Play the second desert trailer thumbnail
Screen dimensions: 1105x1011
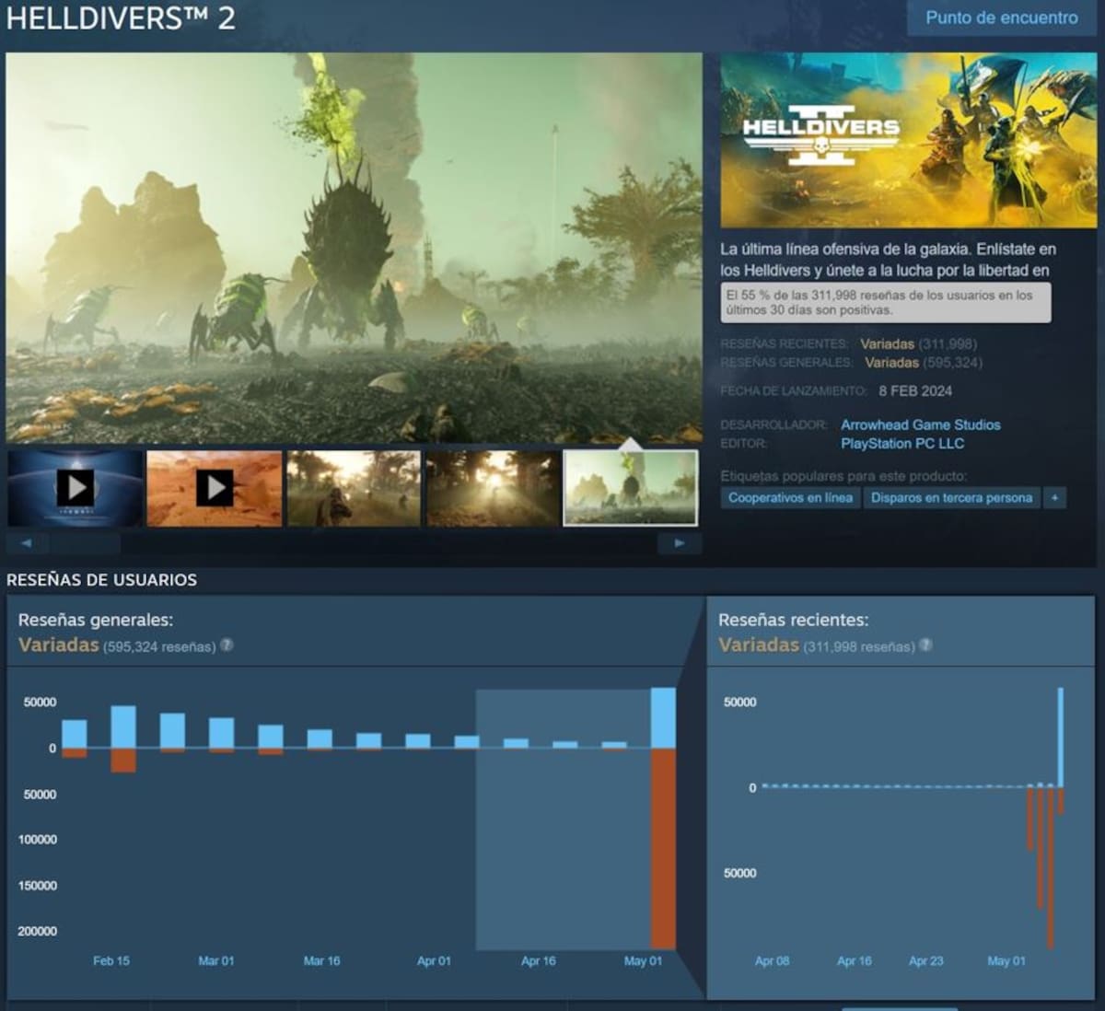[x=215, y=488]
